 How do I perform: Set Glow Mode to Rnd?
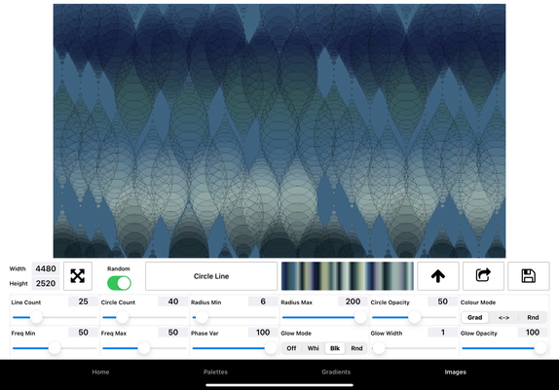click(x=356, y=348)
